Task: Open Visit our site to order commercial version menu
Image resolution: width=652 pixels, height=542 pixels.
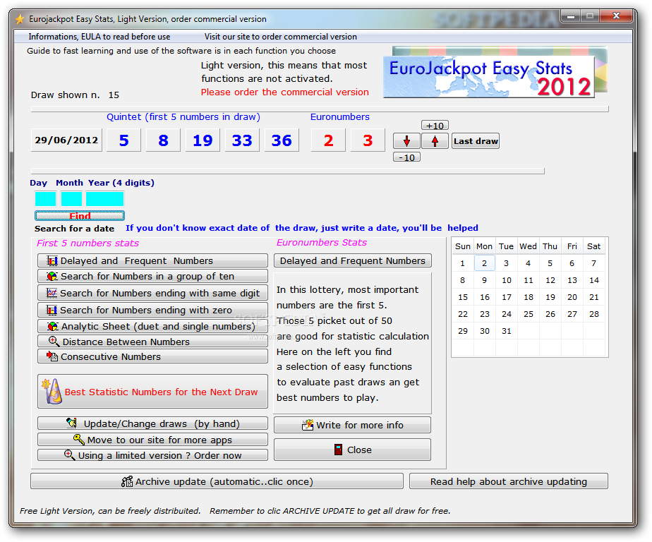Action: click(x=281, y=37)
